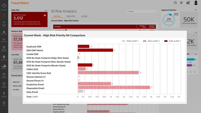
Task: Open the Risk Alert sidebar section
Action: coord(4,32)
